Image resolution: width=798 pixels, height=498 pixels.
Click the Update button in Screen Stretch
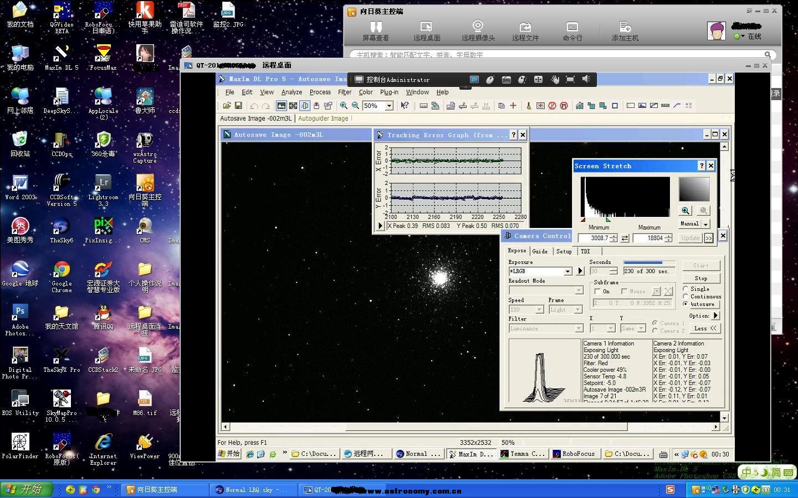[x=690, y=238]
